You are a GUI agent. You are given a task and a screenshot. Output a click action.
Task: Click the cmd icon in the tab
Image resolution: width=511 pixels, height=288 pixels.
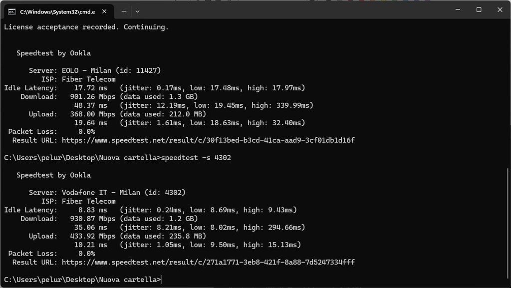pos(11,11)
